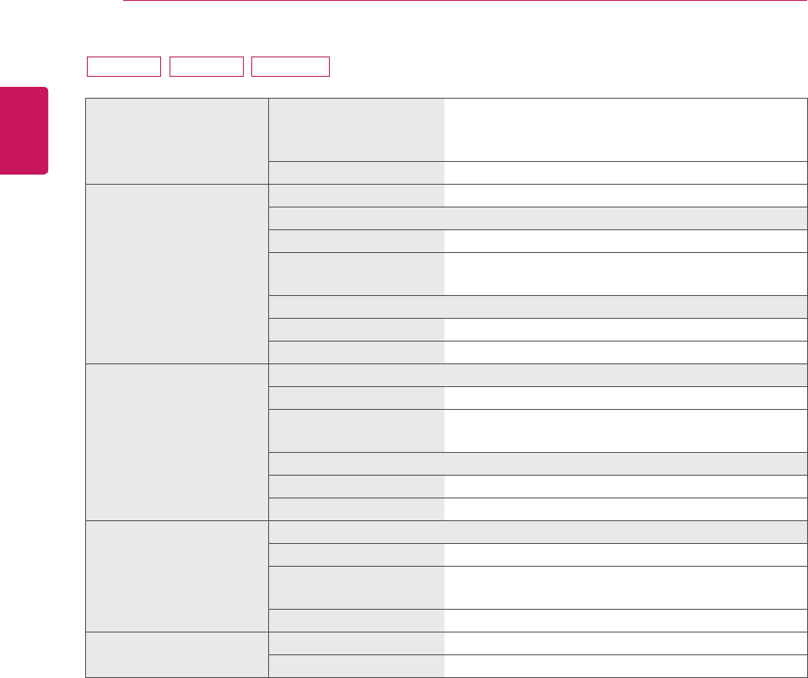Click the bottom-most gray label cell in the middle column
Viewport: 808px width, 678px height.
(x=357, y=665)
